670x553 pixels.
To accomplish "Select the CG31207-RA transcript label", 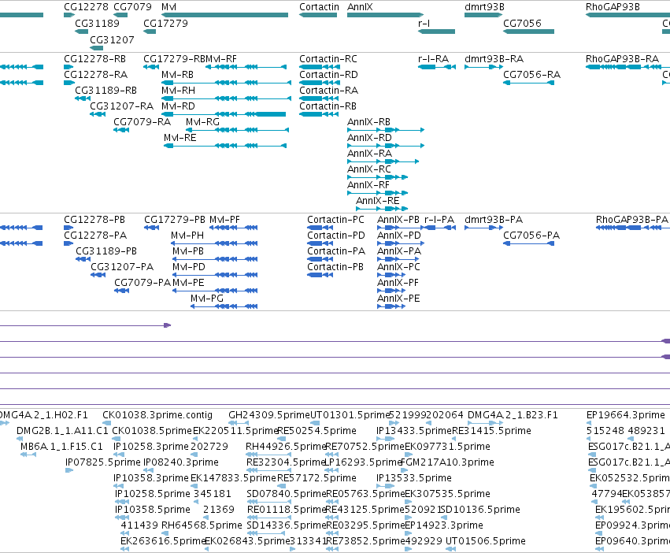I will coord(122,106).
